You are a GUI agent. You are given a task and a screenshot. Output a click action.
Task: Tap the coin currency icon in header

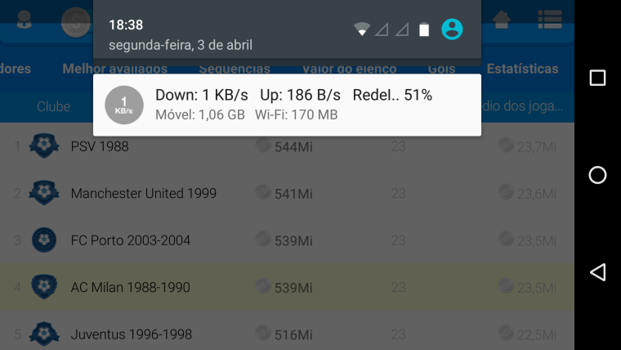[x=76, y=23]
